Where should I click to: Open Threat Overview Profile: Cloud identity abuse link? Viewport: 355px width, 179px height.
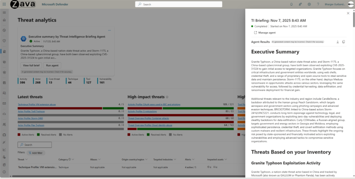150,125
